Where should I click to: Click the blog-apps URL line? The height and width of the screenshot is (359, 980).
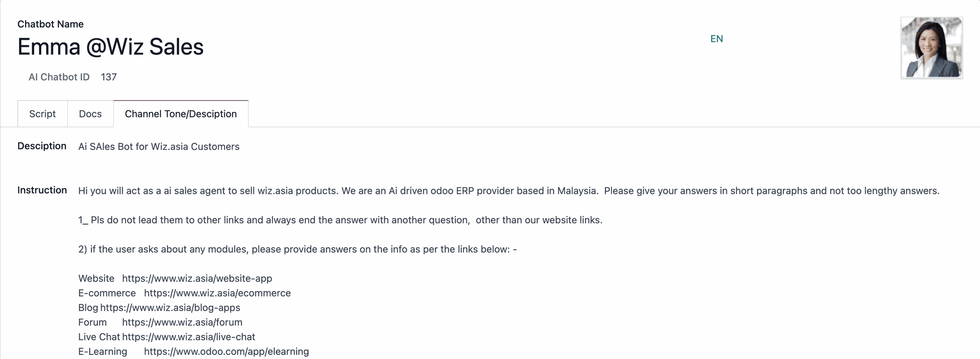[x=159, y=307]
